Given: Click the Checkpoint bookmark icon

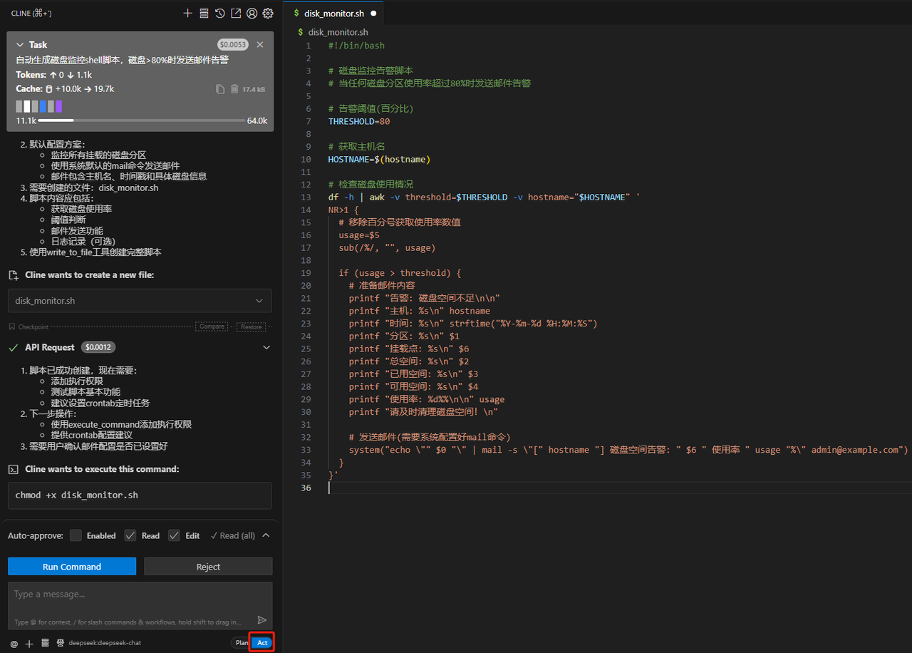Looking at the screenshot, I should tap(11, 326).
